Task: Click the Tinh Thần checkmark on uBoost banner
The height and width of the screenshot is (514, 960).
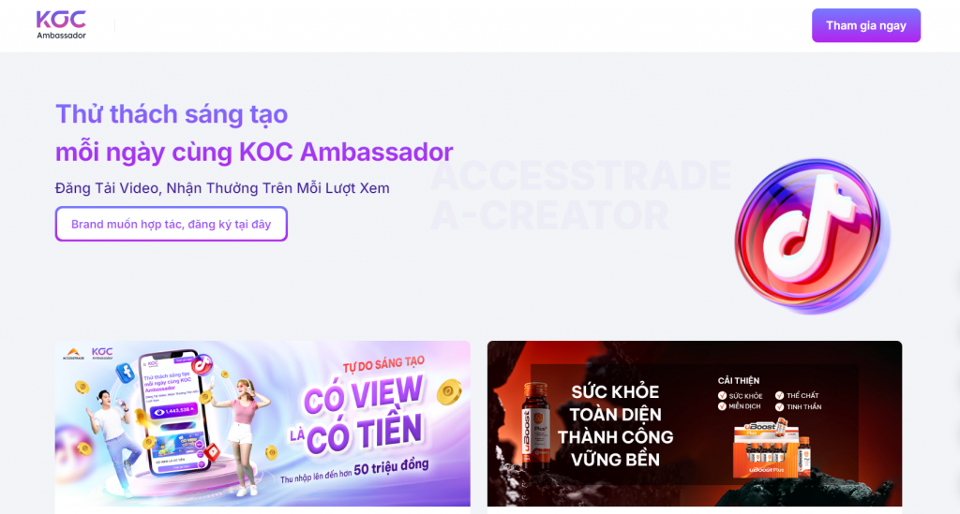Action: click(x=779, y=406)
